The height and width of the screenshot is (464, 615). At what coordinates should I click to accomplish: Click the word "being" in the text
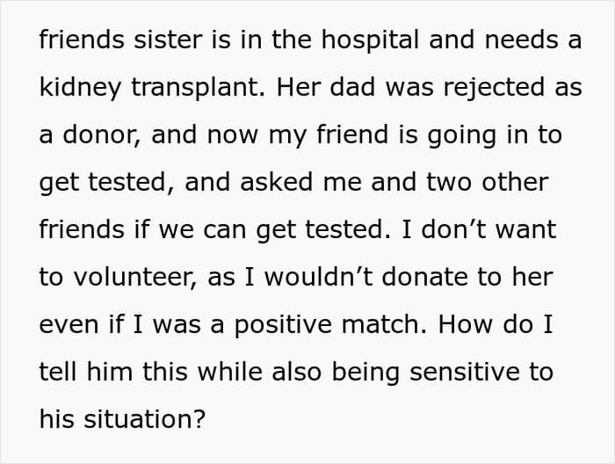pyautogui.click(x=366, y=373)
